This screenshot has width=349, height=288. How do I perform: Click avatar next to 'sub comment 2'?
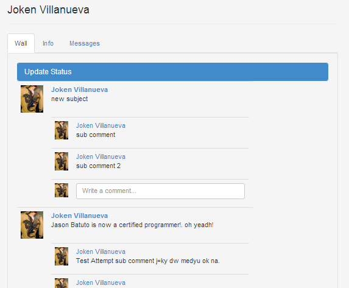(62, 161)
